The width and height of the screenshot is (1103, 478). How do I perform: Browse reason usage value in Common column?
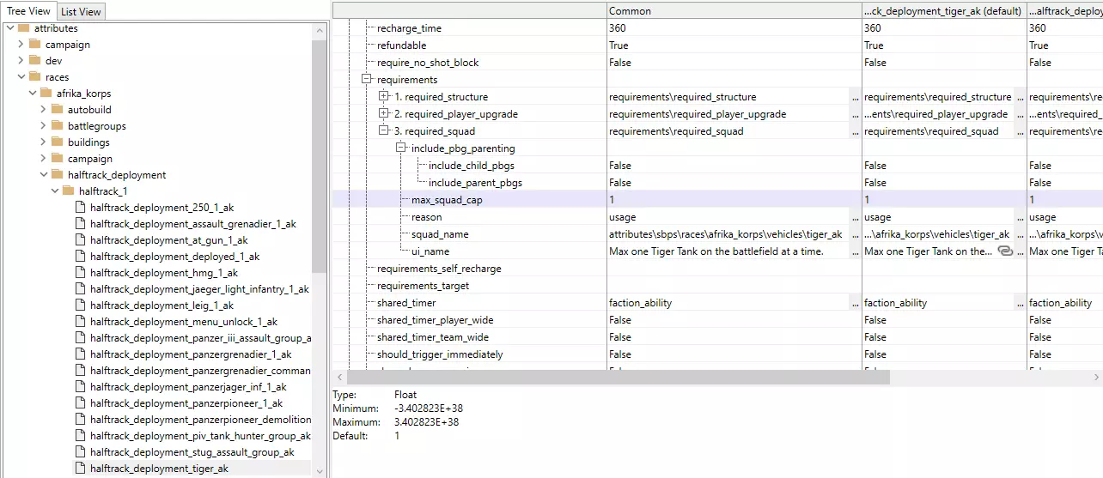[x=855, y=217]
